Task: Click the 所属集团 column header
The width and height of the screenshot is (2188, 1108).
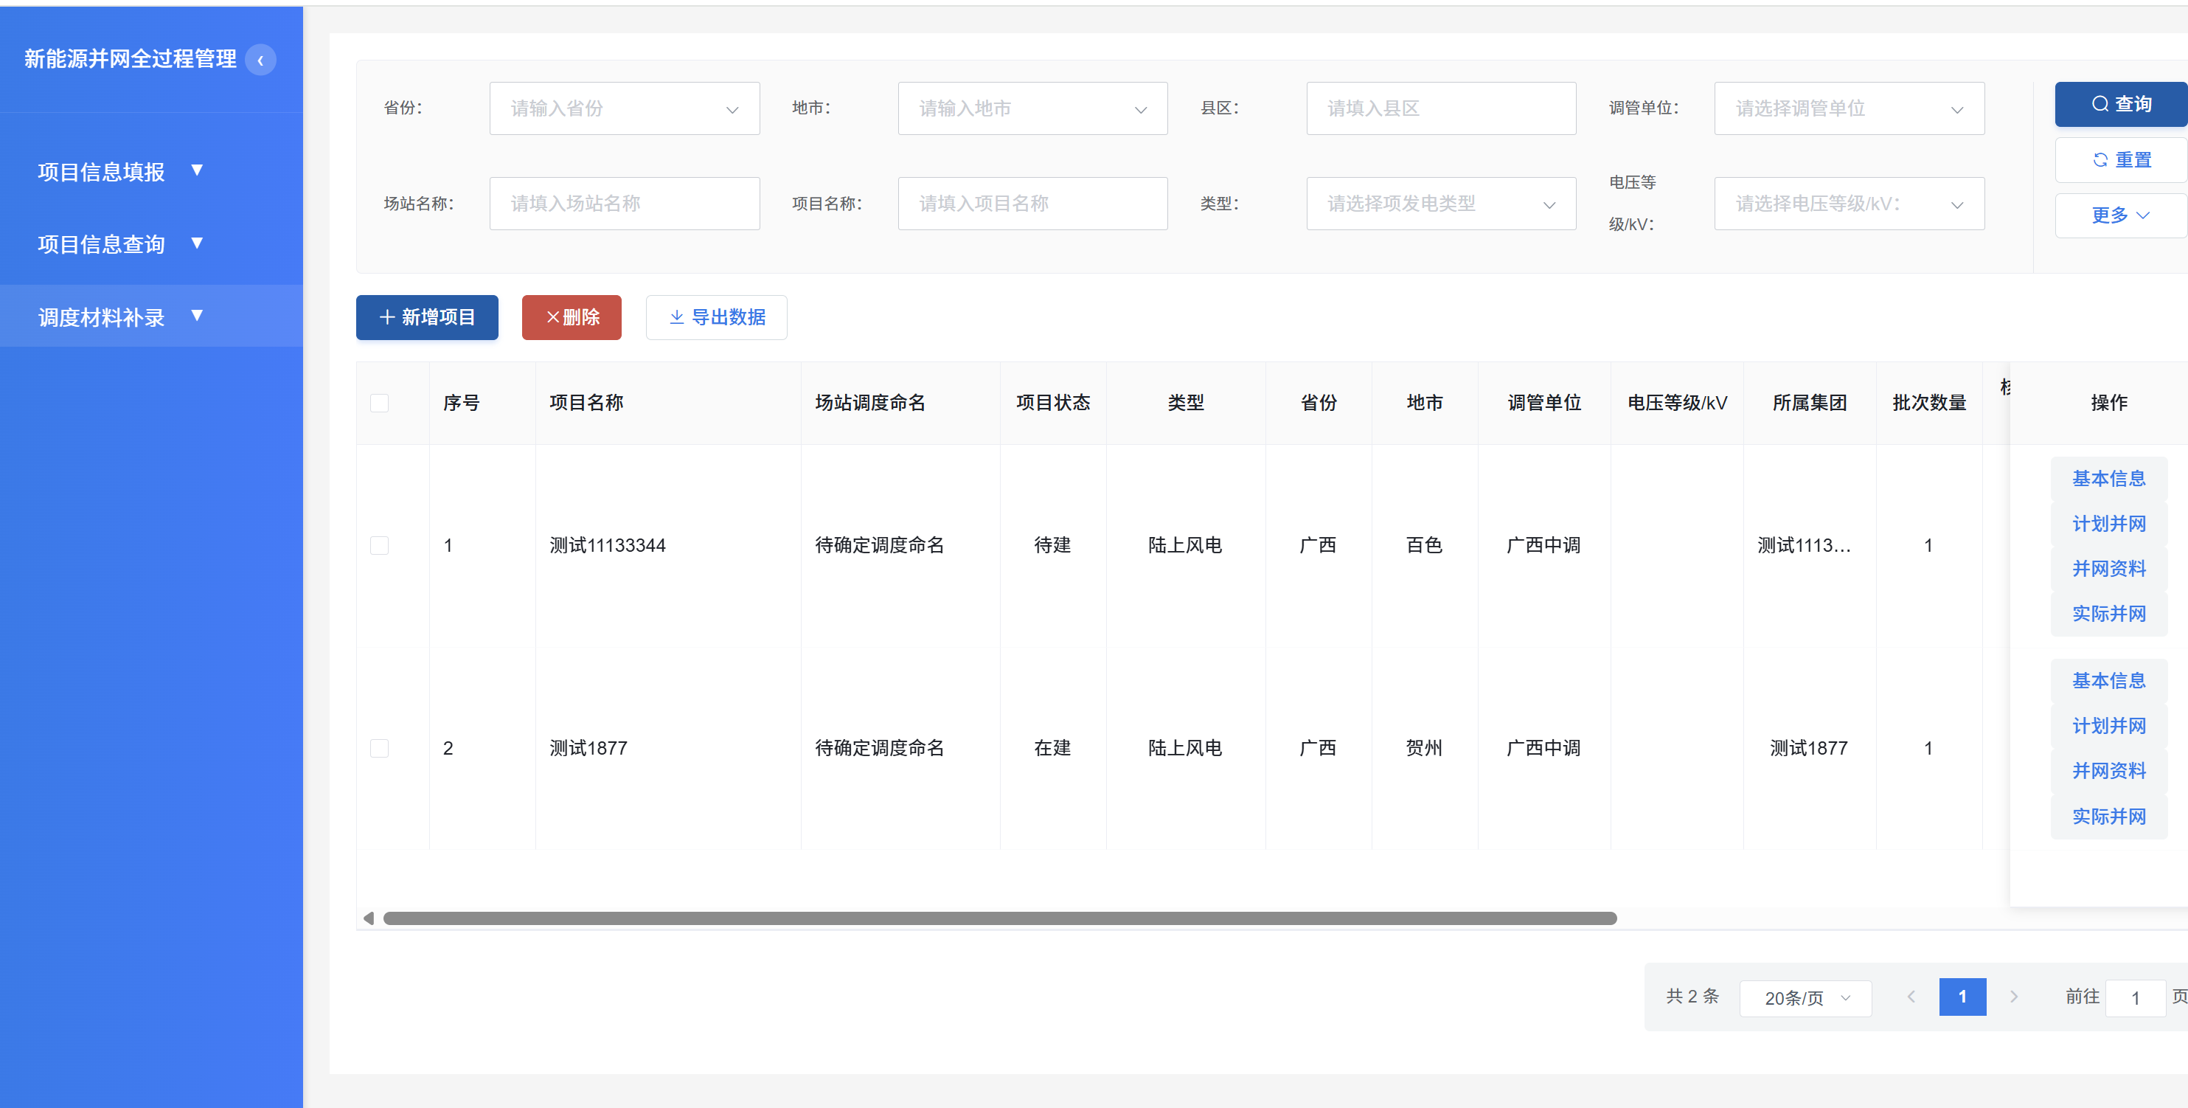Action: tap(1809, 403)
